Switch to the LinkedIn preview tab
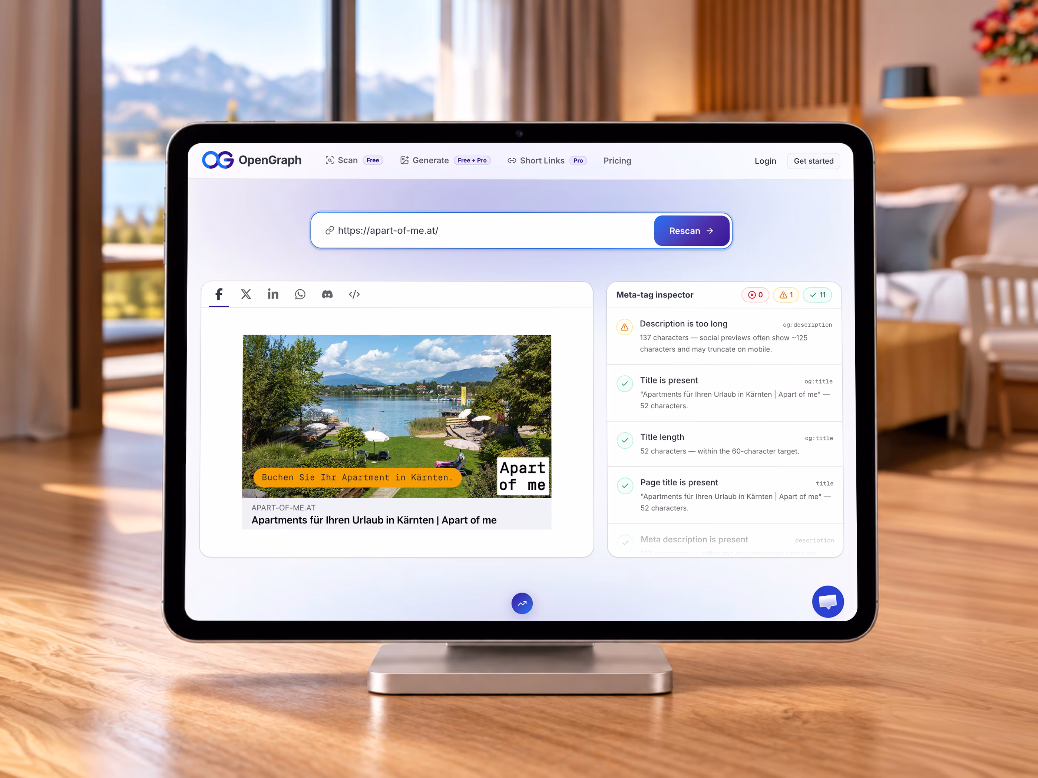The height and width of the screenshot is (778, 1038). coord(272,295)
